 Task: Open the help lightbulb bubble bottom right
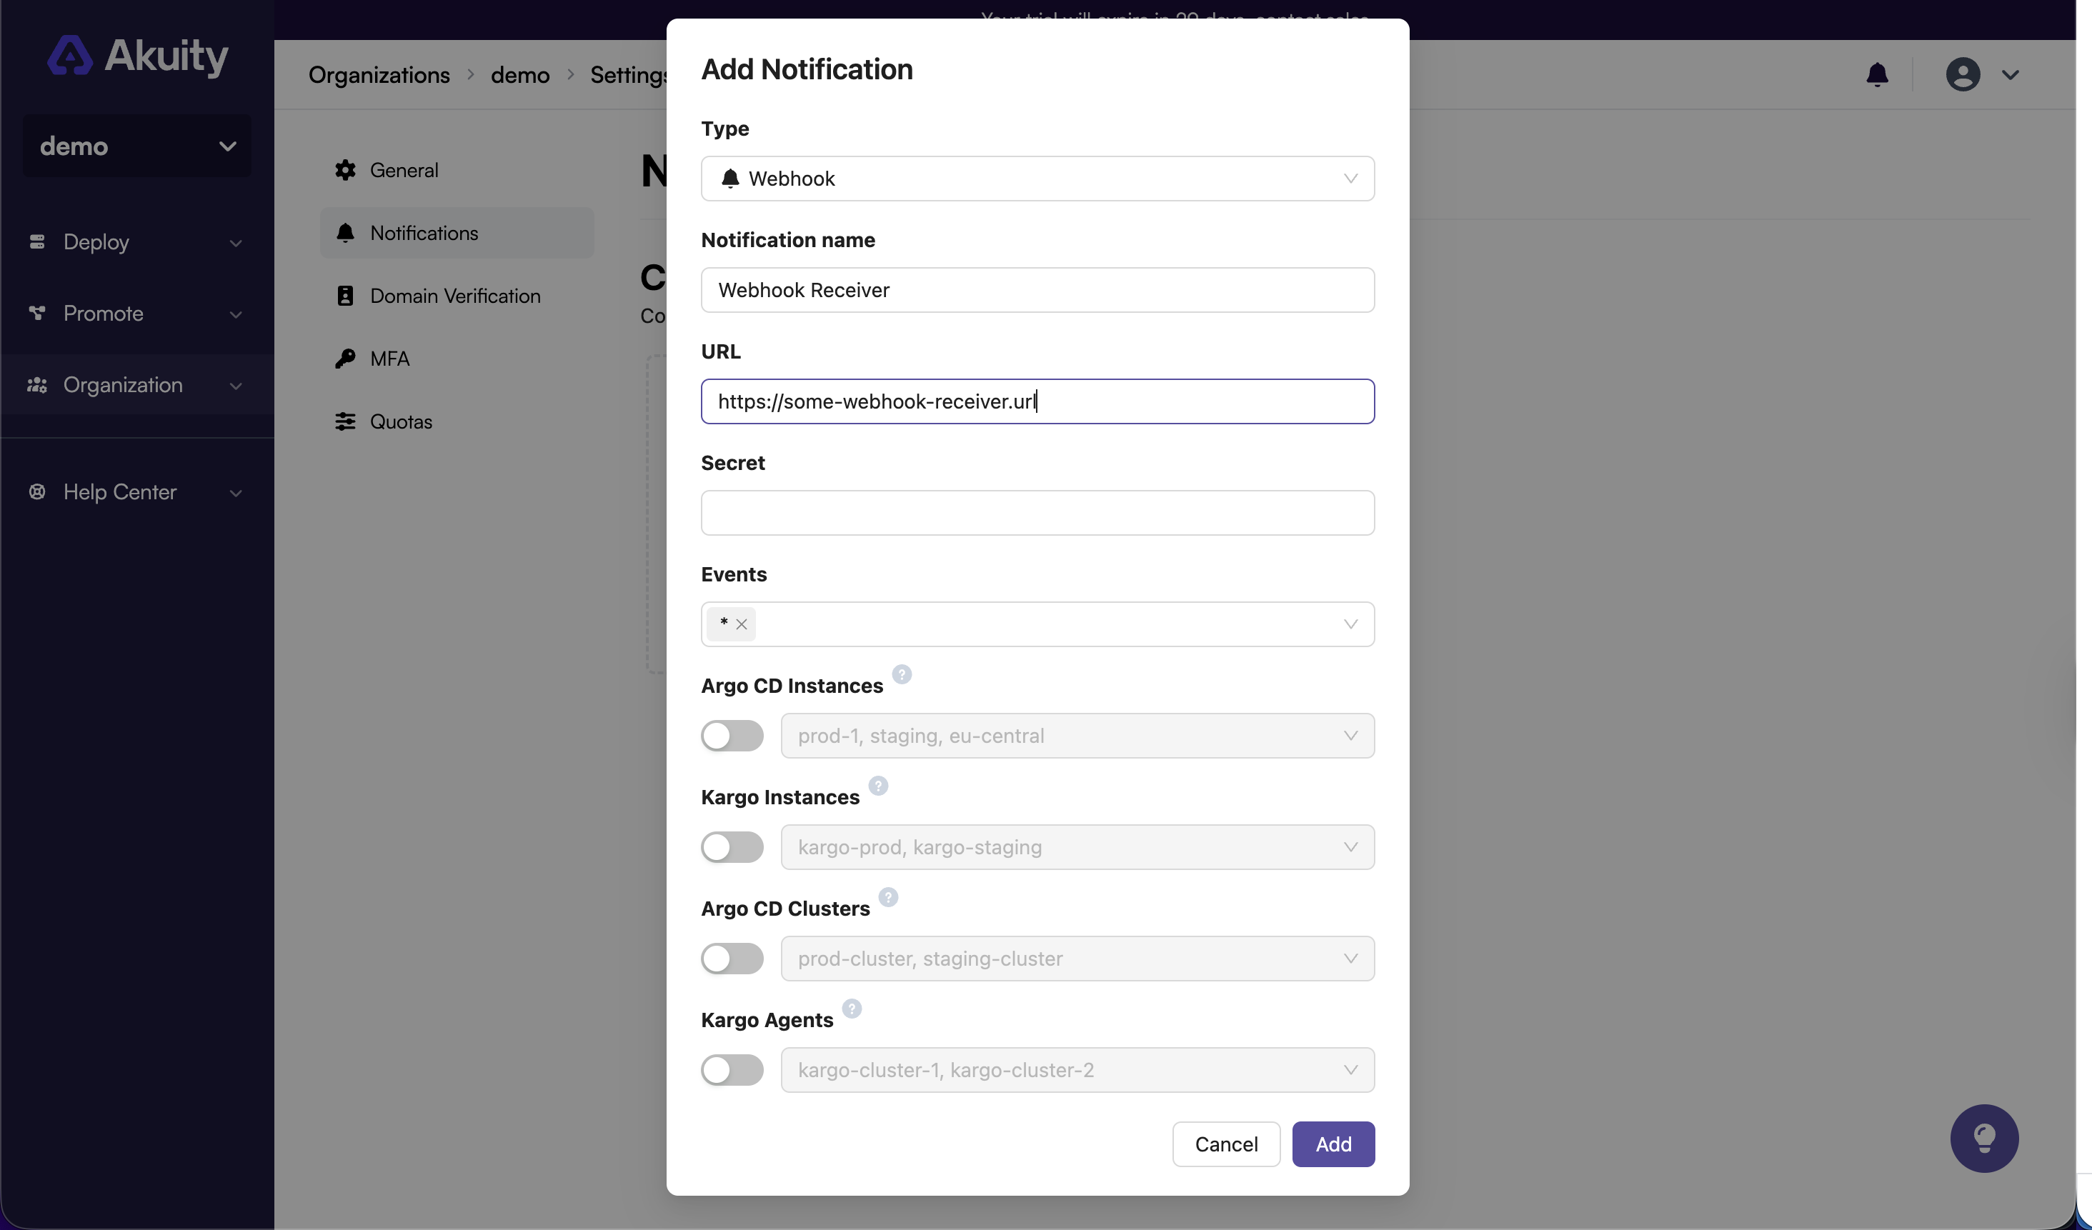[x=1984, y=1138]
